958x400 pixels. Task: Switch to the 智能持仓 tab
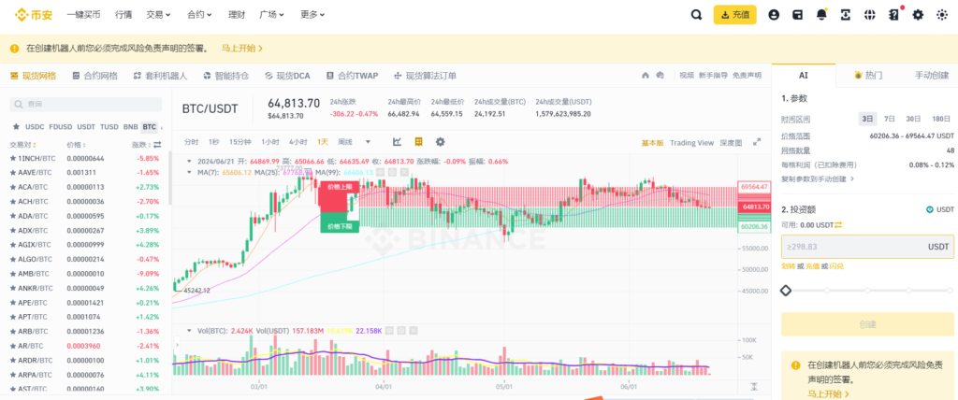pos(226,76)
